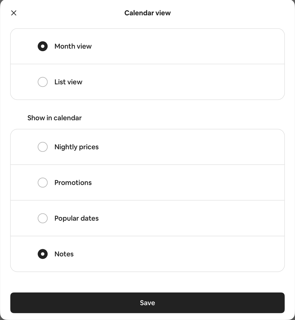The height and width of the screenshot is (320, 295).
Task: Click the List view text label
Action: [x=68, y=82]
